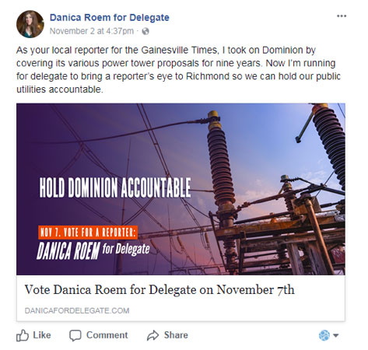This screenshot has width=368, height=350.
Task: Click the Comment text label
Action: 107,335
